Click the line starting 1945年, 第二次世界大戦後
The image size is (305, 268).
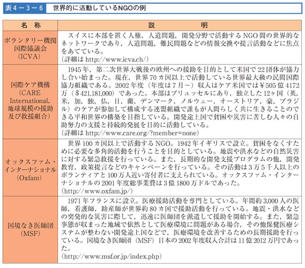183,69
